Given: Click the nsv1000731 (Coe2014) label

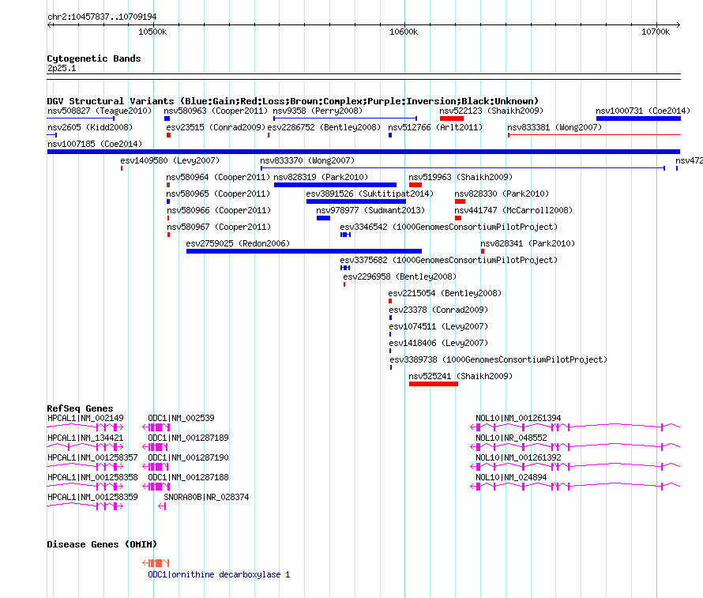Looking at the screenshot, I should (642, 111).
